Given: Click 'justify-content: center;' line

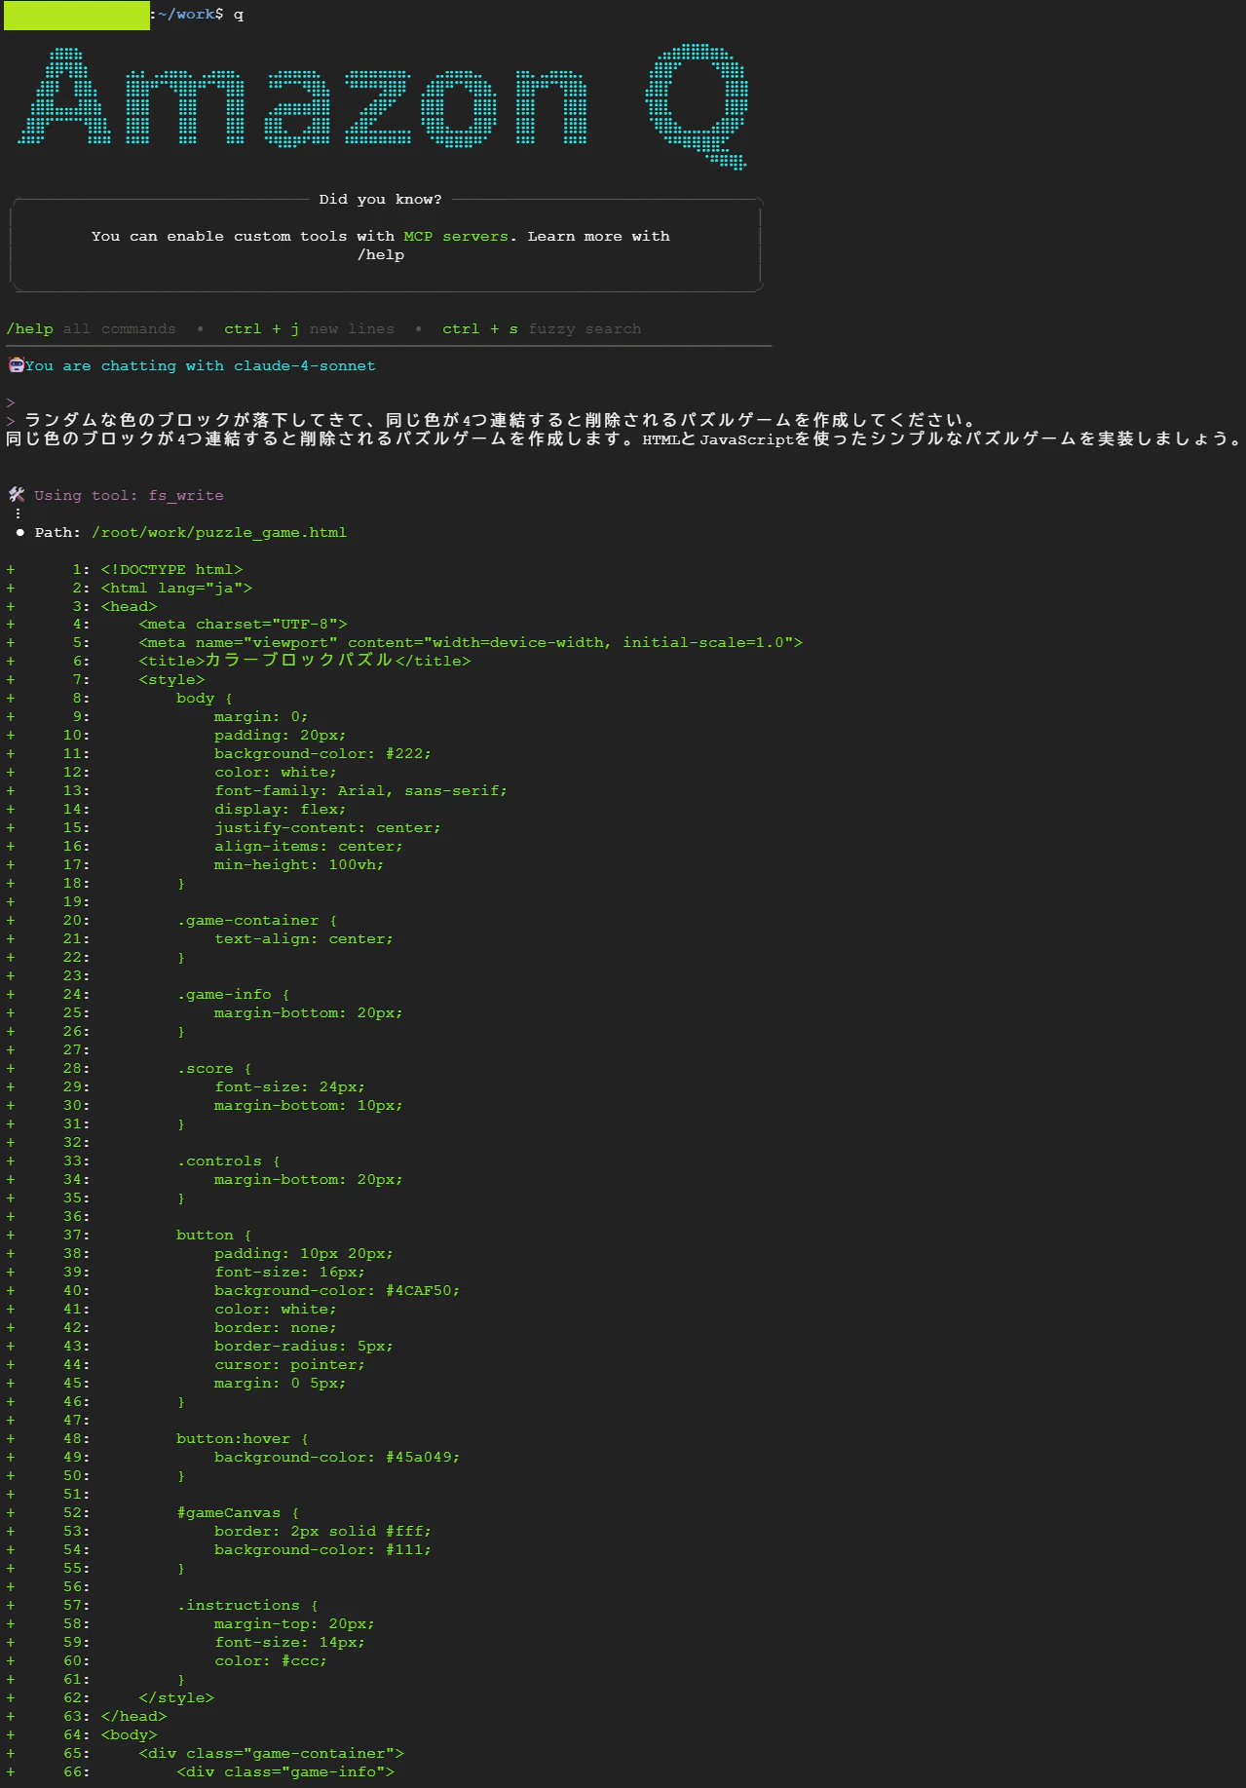Looking at the screenshot, I should pos(327,827).
